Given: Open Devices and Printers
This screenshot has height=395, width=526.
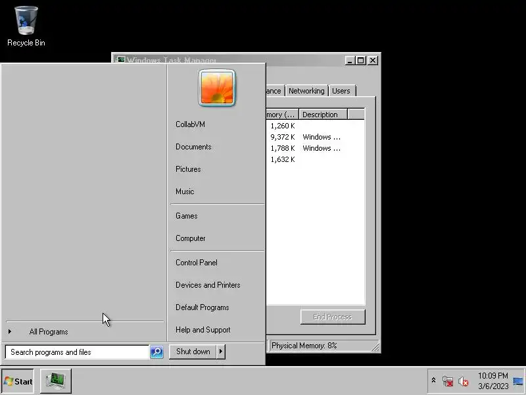Looking at the screenshot, I should [208, 285].
